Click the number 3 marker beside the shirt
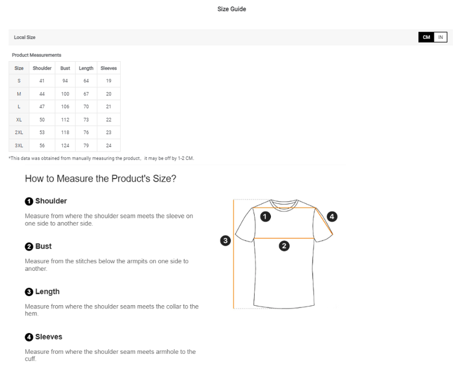458x376 pixels. coord(226,241)
